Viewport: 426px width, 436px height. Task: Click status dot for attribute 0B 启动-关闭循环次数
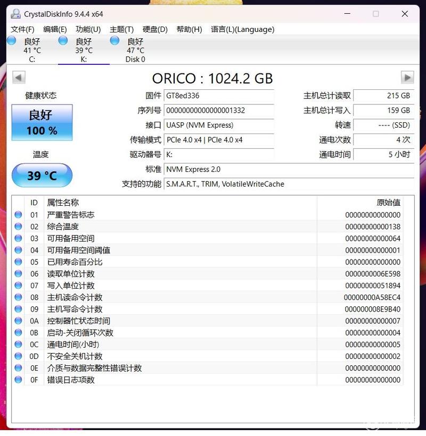coord(19,332)
